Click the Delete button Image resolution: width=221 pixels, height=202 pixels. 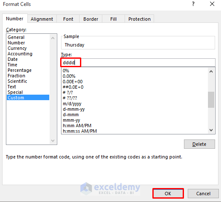pyautogui.click(x=199, y=144)
